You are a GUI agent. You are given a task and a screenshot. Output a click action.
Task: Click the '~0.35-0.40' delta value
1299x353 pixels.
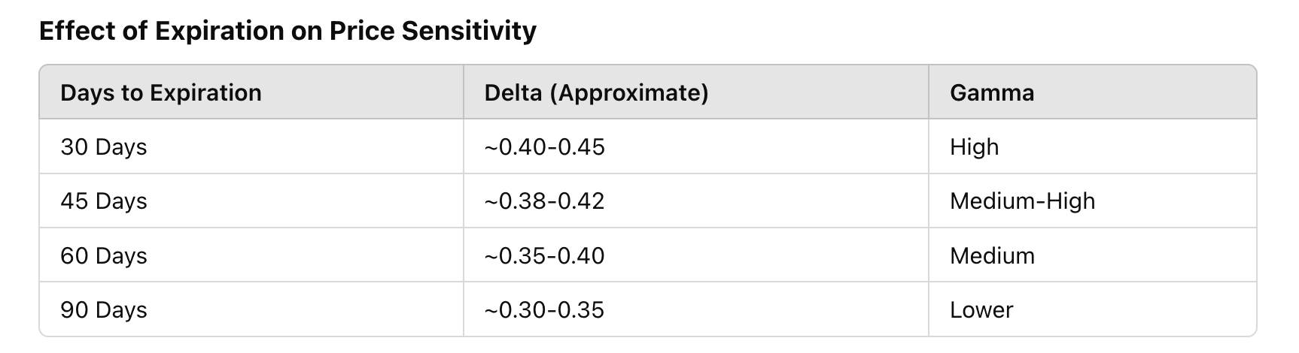click(x=544, y=255)
